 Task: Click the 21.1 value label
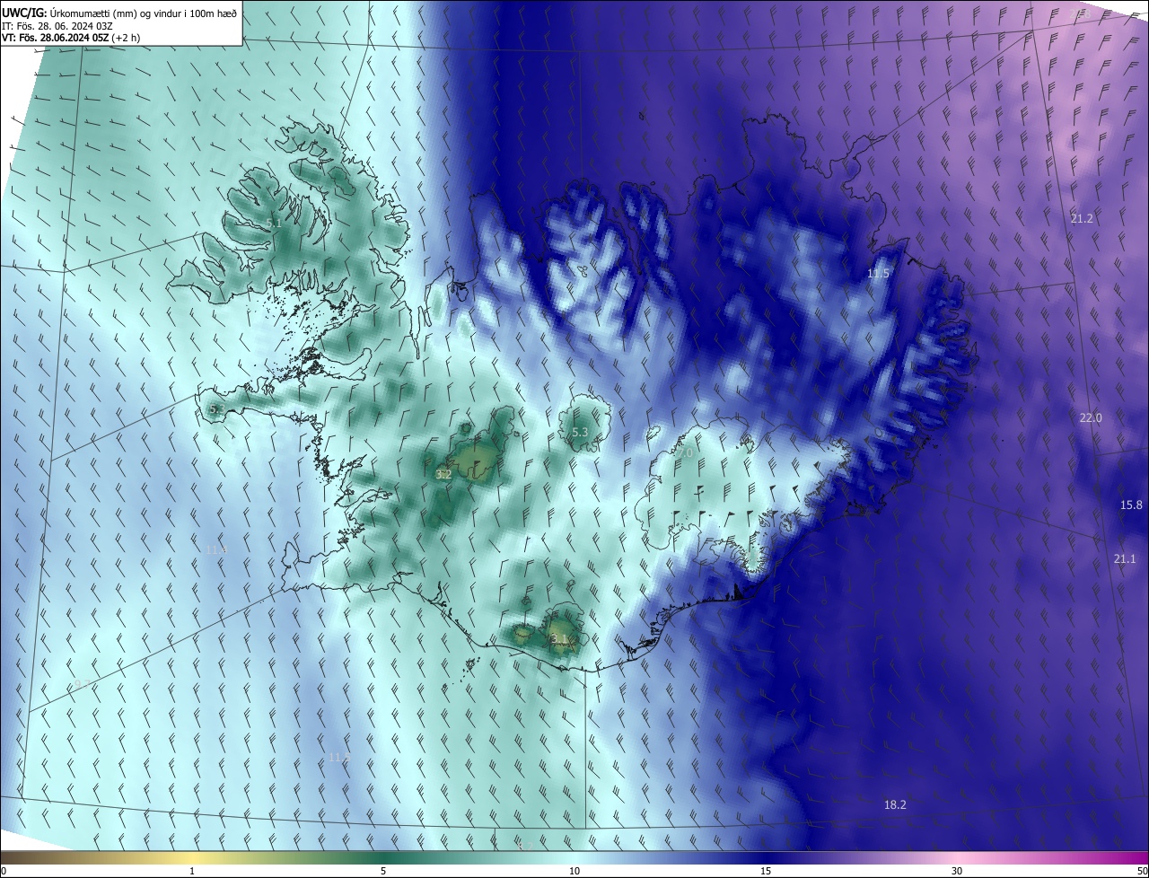coord(1125,558)
